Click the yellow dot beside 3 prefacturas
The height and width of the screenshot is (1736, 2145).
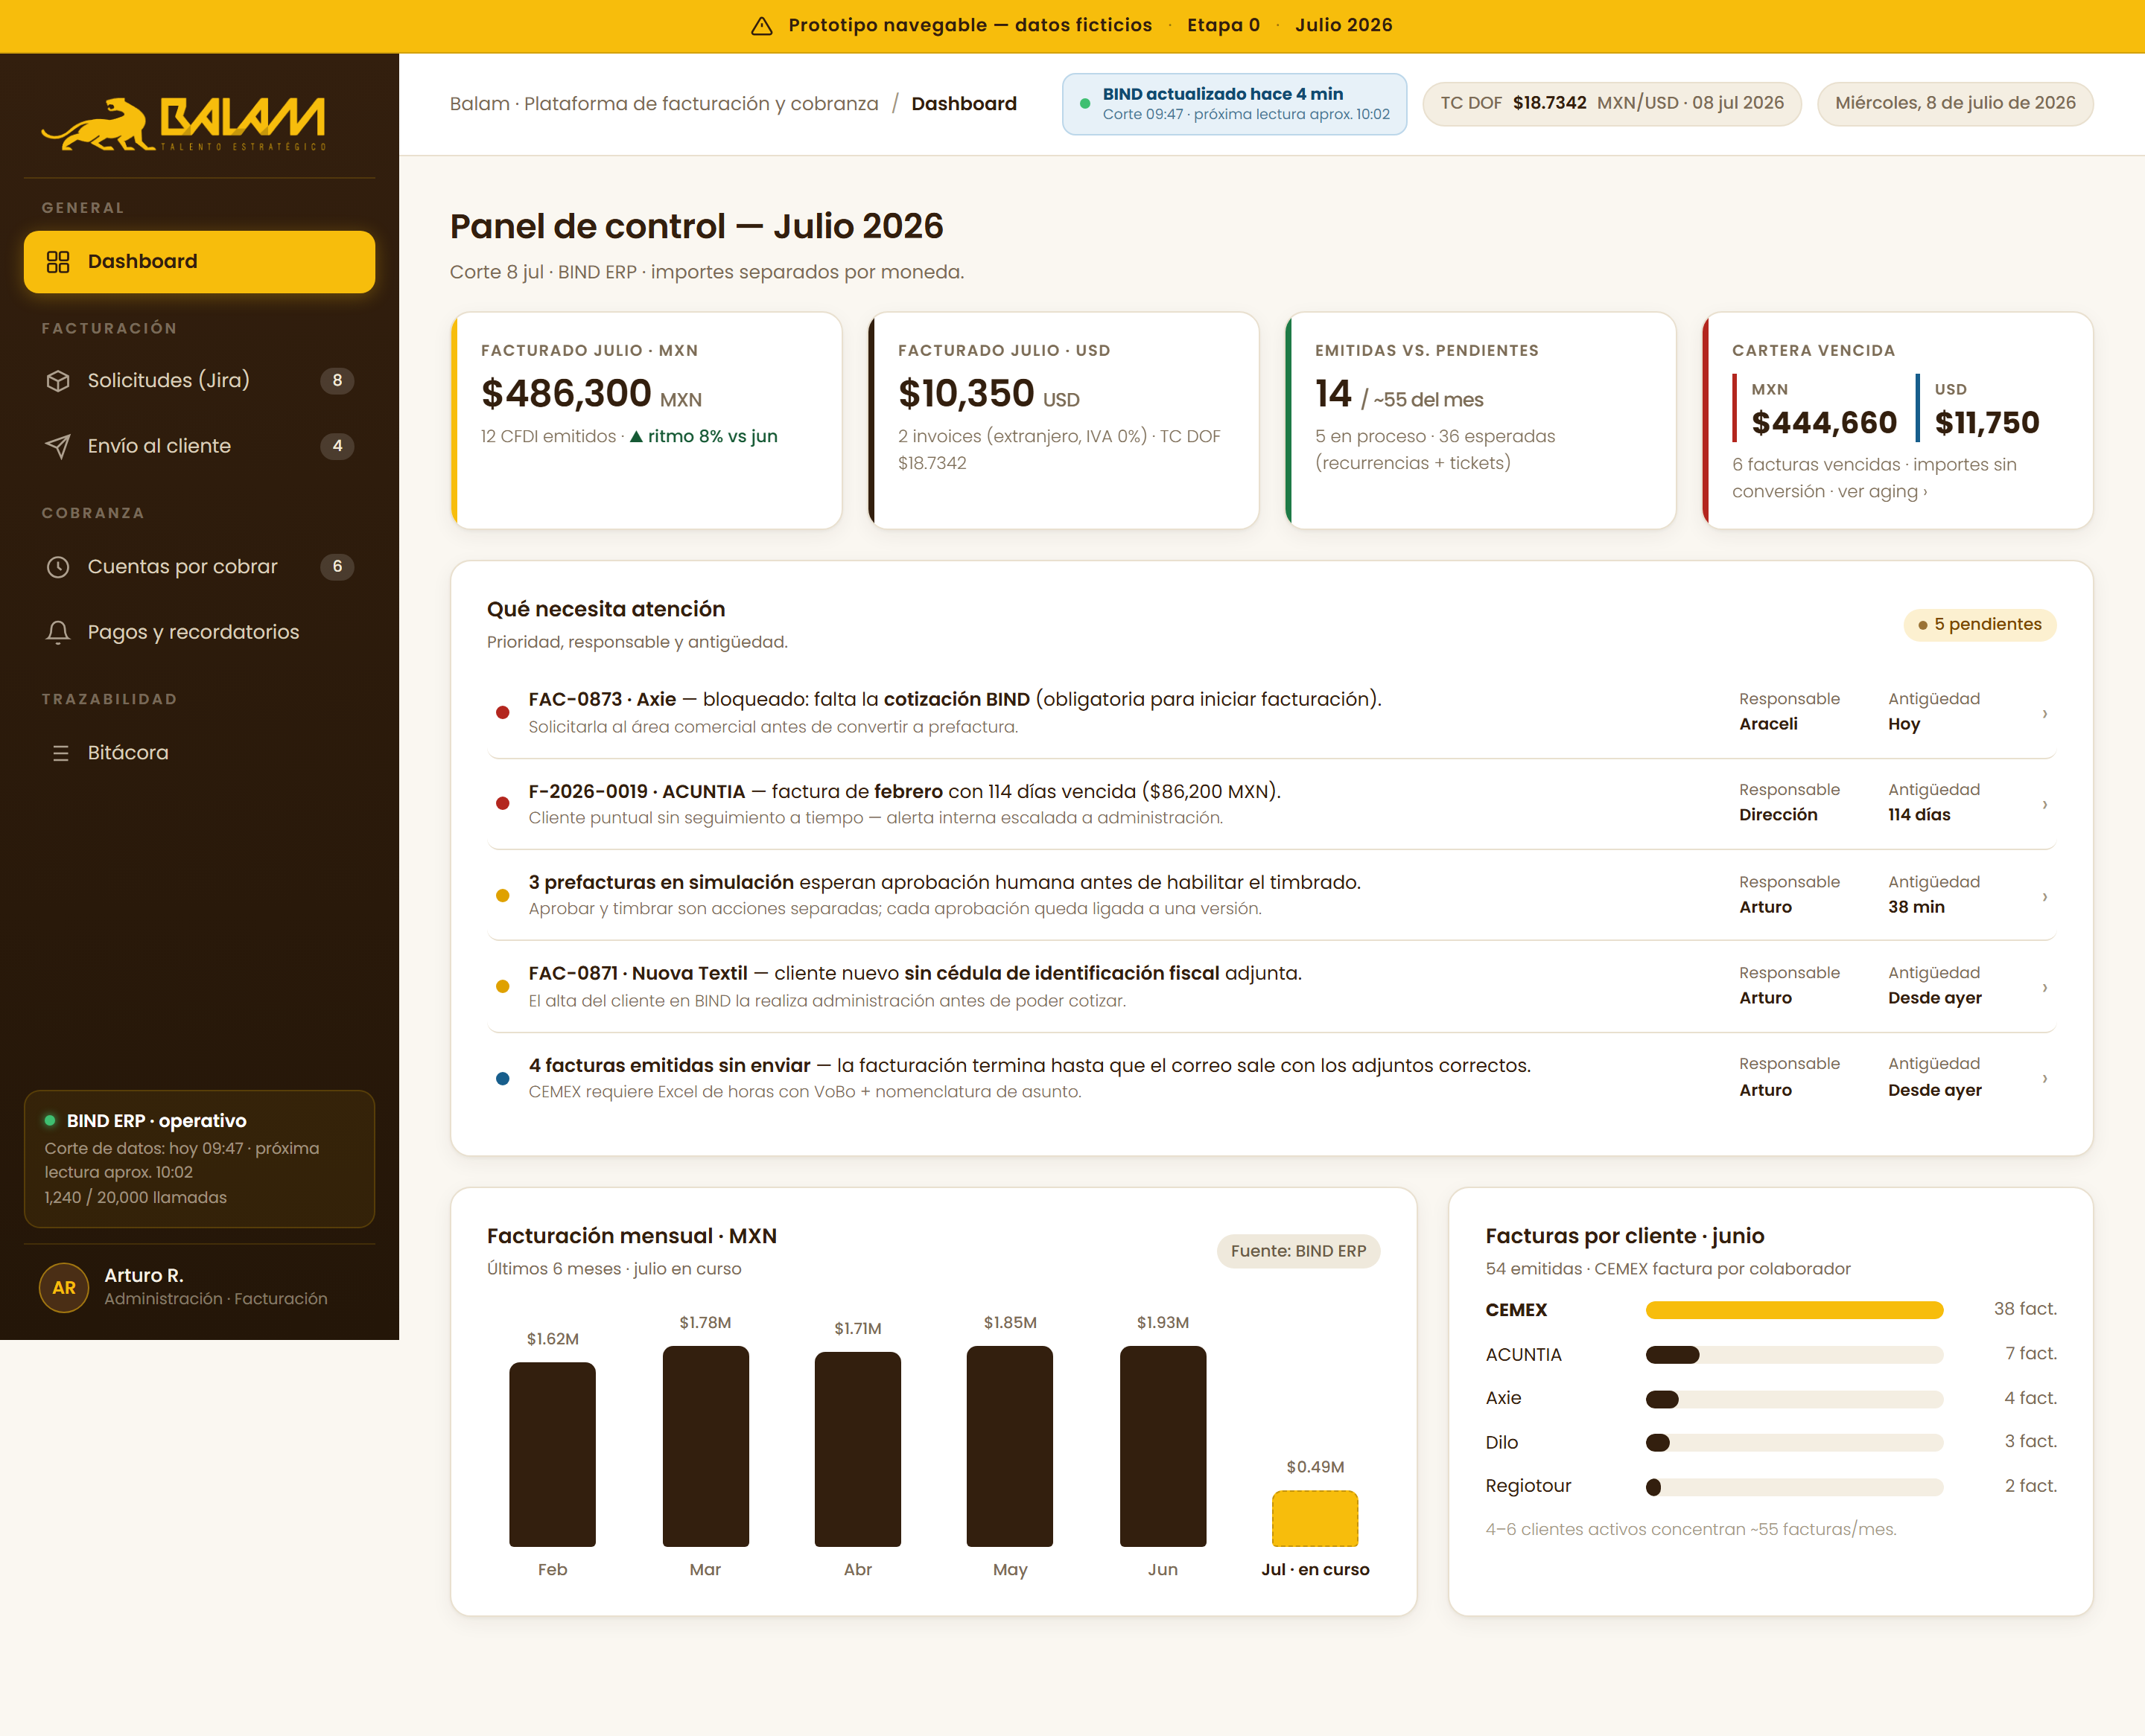coord(502,896)
